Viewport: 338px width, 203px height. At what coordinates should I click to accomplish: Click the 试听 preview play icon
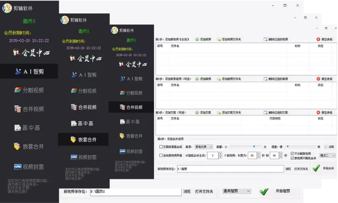[325, 147]
